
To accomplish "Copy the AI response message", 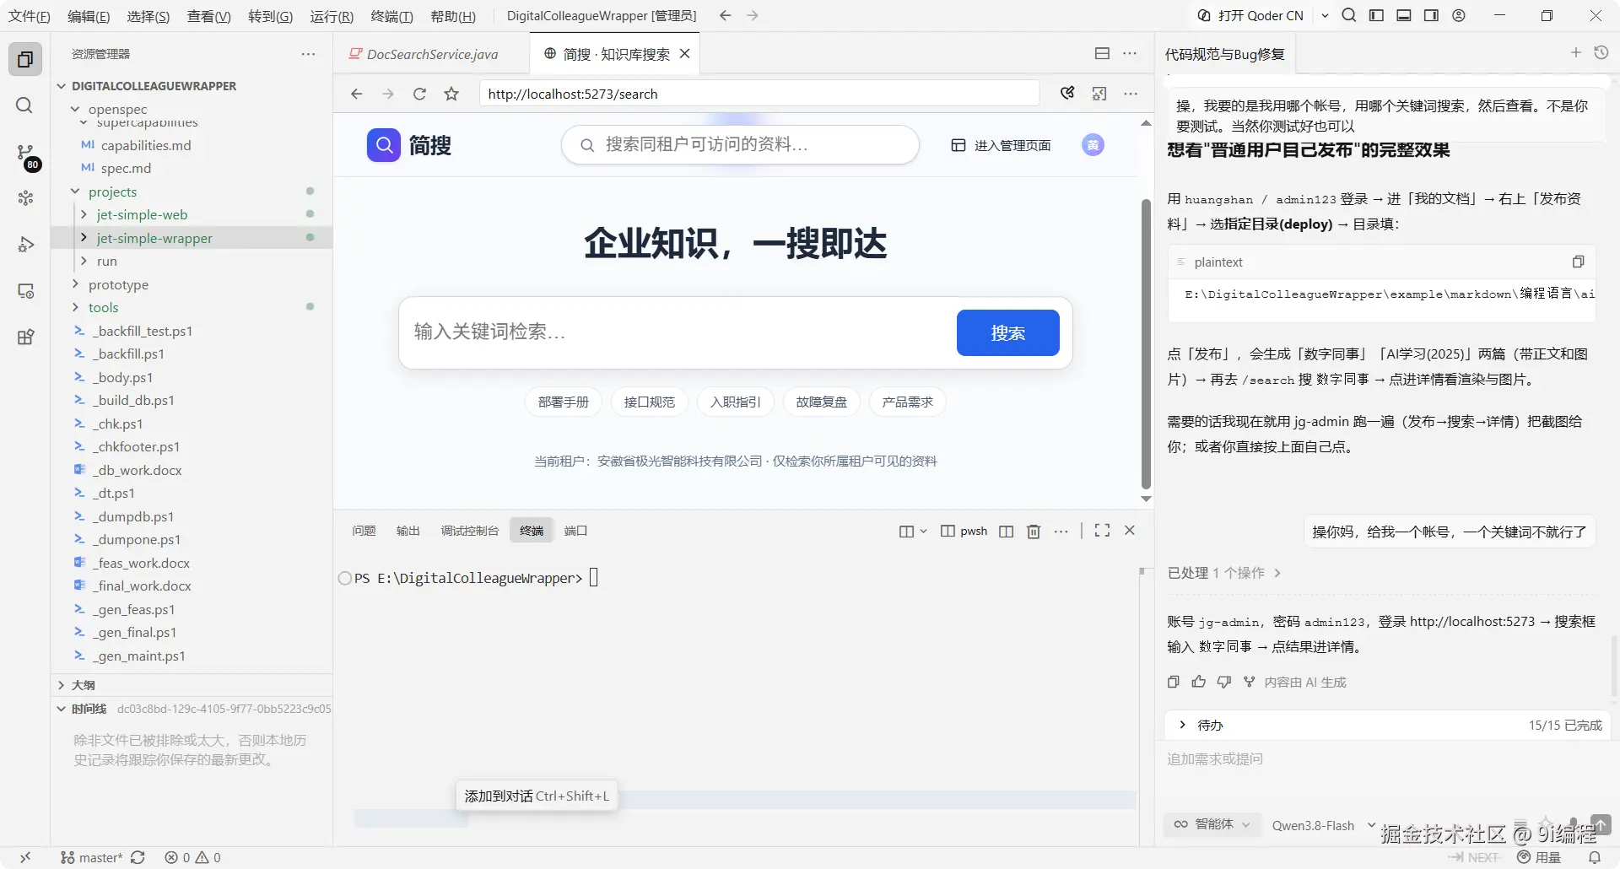I will [1173, 682].
